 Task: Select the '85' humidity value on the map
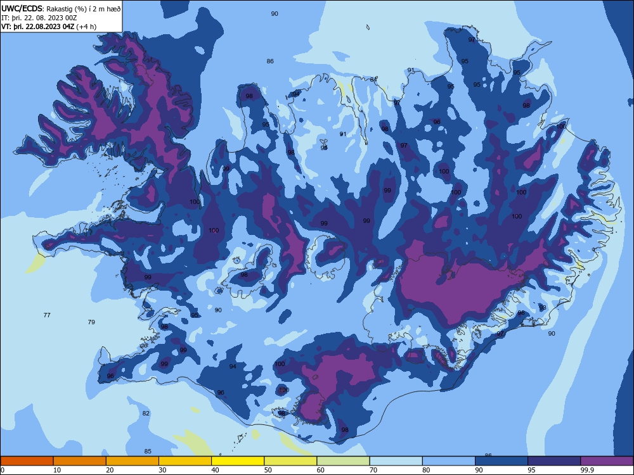(x=148, y=451)
